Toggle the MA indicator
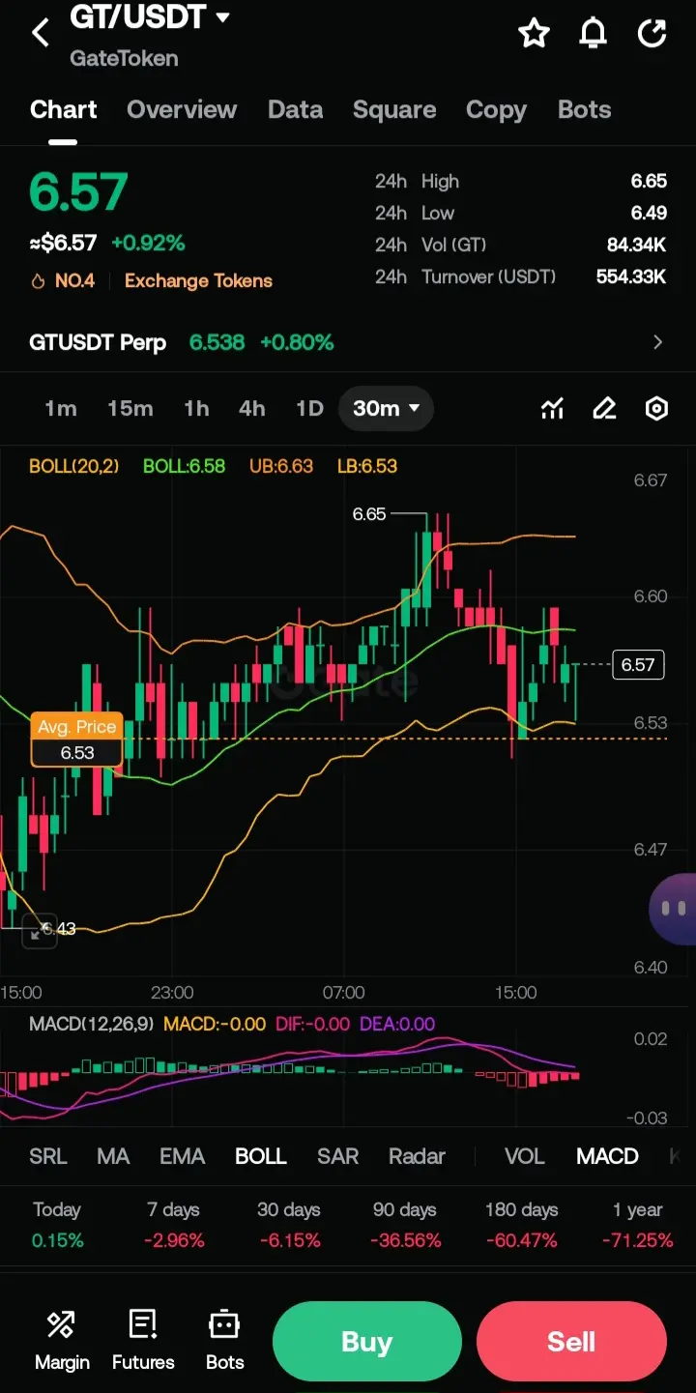Viewport: 696px width, 1393px height. coord(113,1156)
